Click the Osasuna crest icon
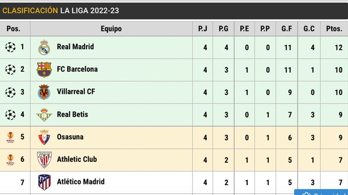Viewport: 348px width, 195px height. click(x=44, y=137)
